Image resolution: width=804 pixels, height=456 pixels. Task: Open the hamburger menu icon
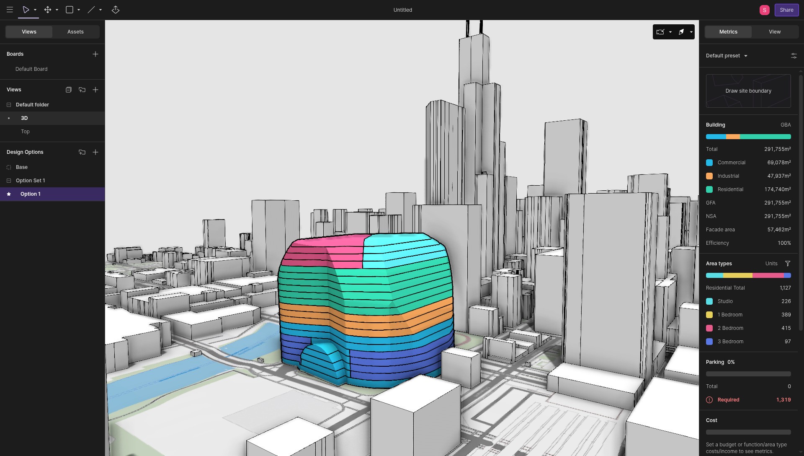tap(10, 10)
